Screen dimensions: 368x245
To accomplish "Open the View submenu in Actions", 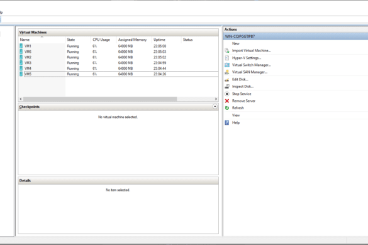I will pyautogui.click(x=236, y=115).
